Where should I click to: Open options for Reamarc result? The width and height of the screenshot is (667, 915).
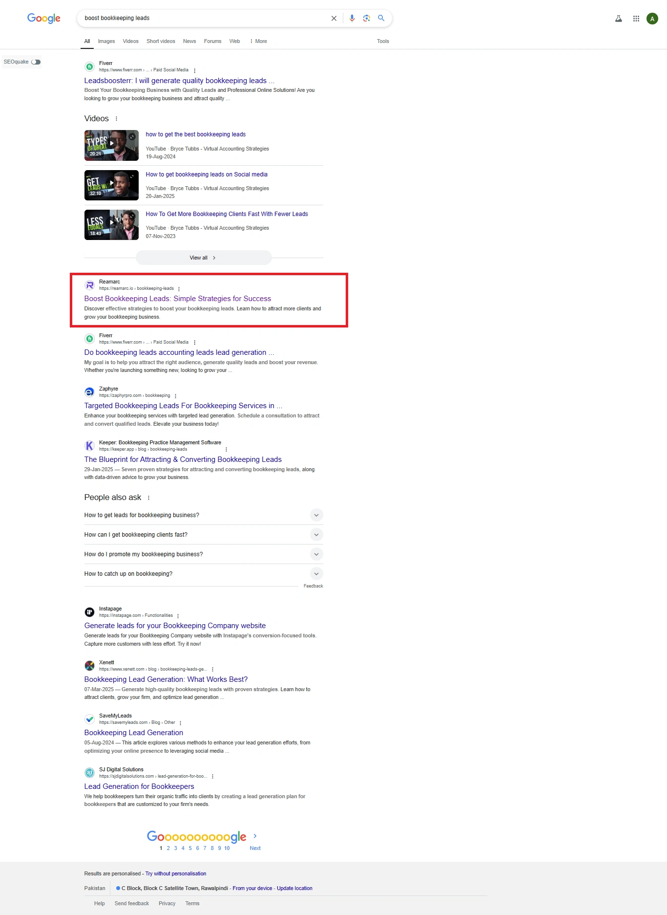pyautogui.click(x=179, y=289)
